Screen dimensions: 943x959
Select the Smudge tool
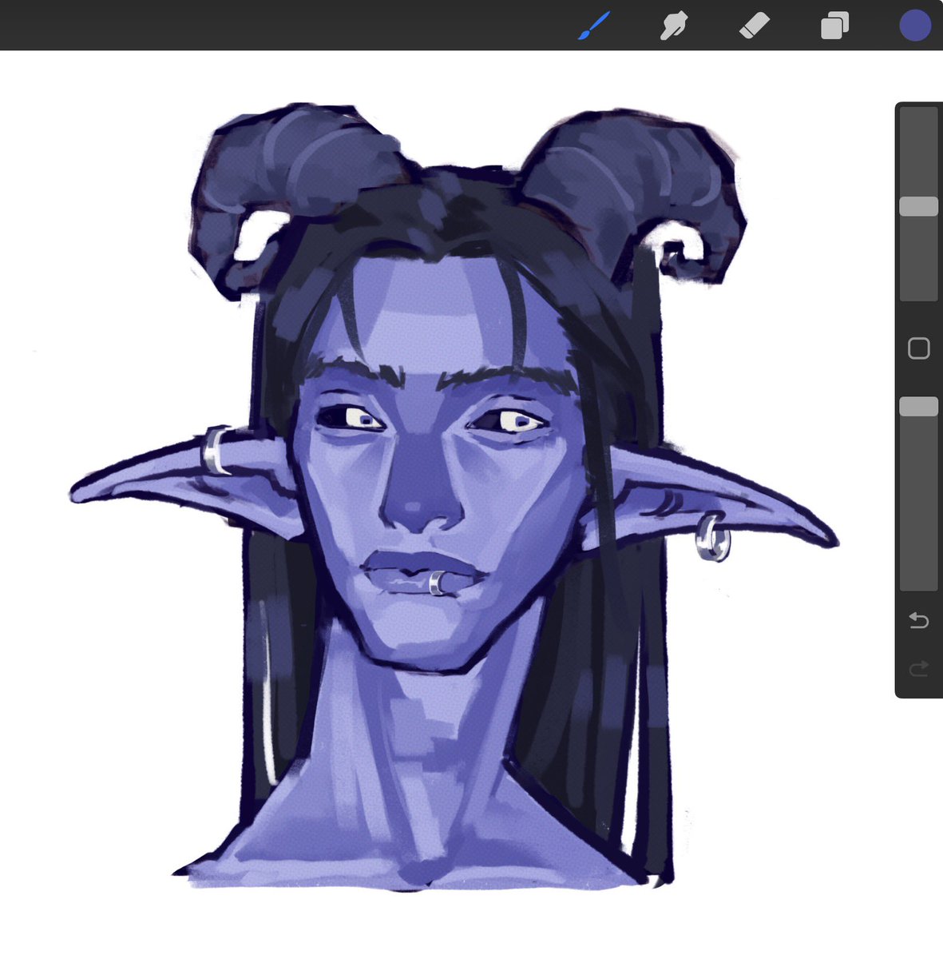click(x=674, y=26)
